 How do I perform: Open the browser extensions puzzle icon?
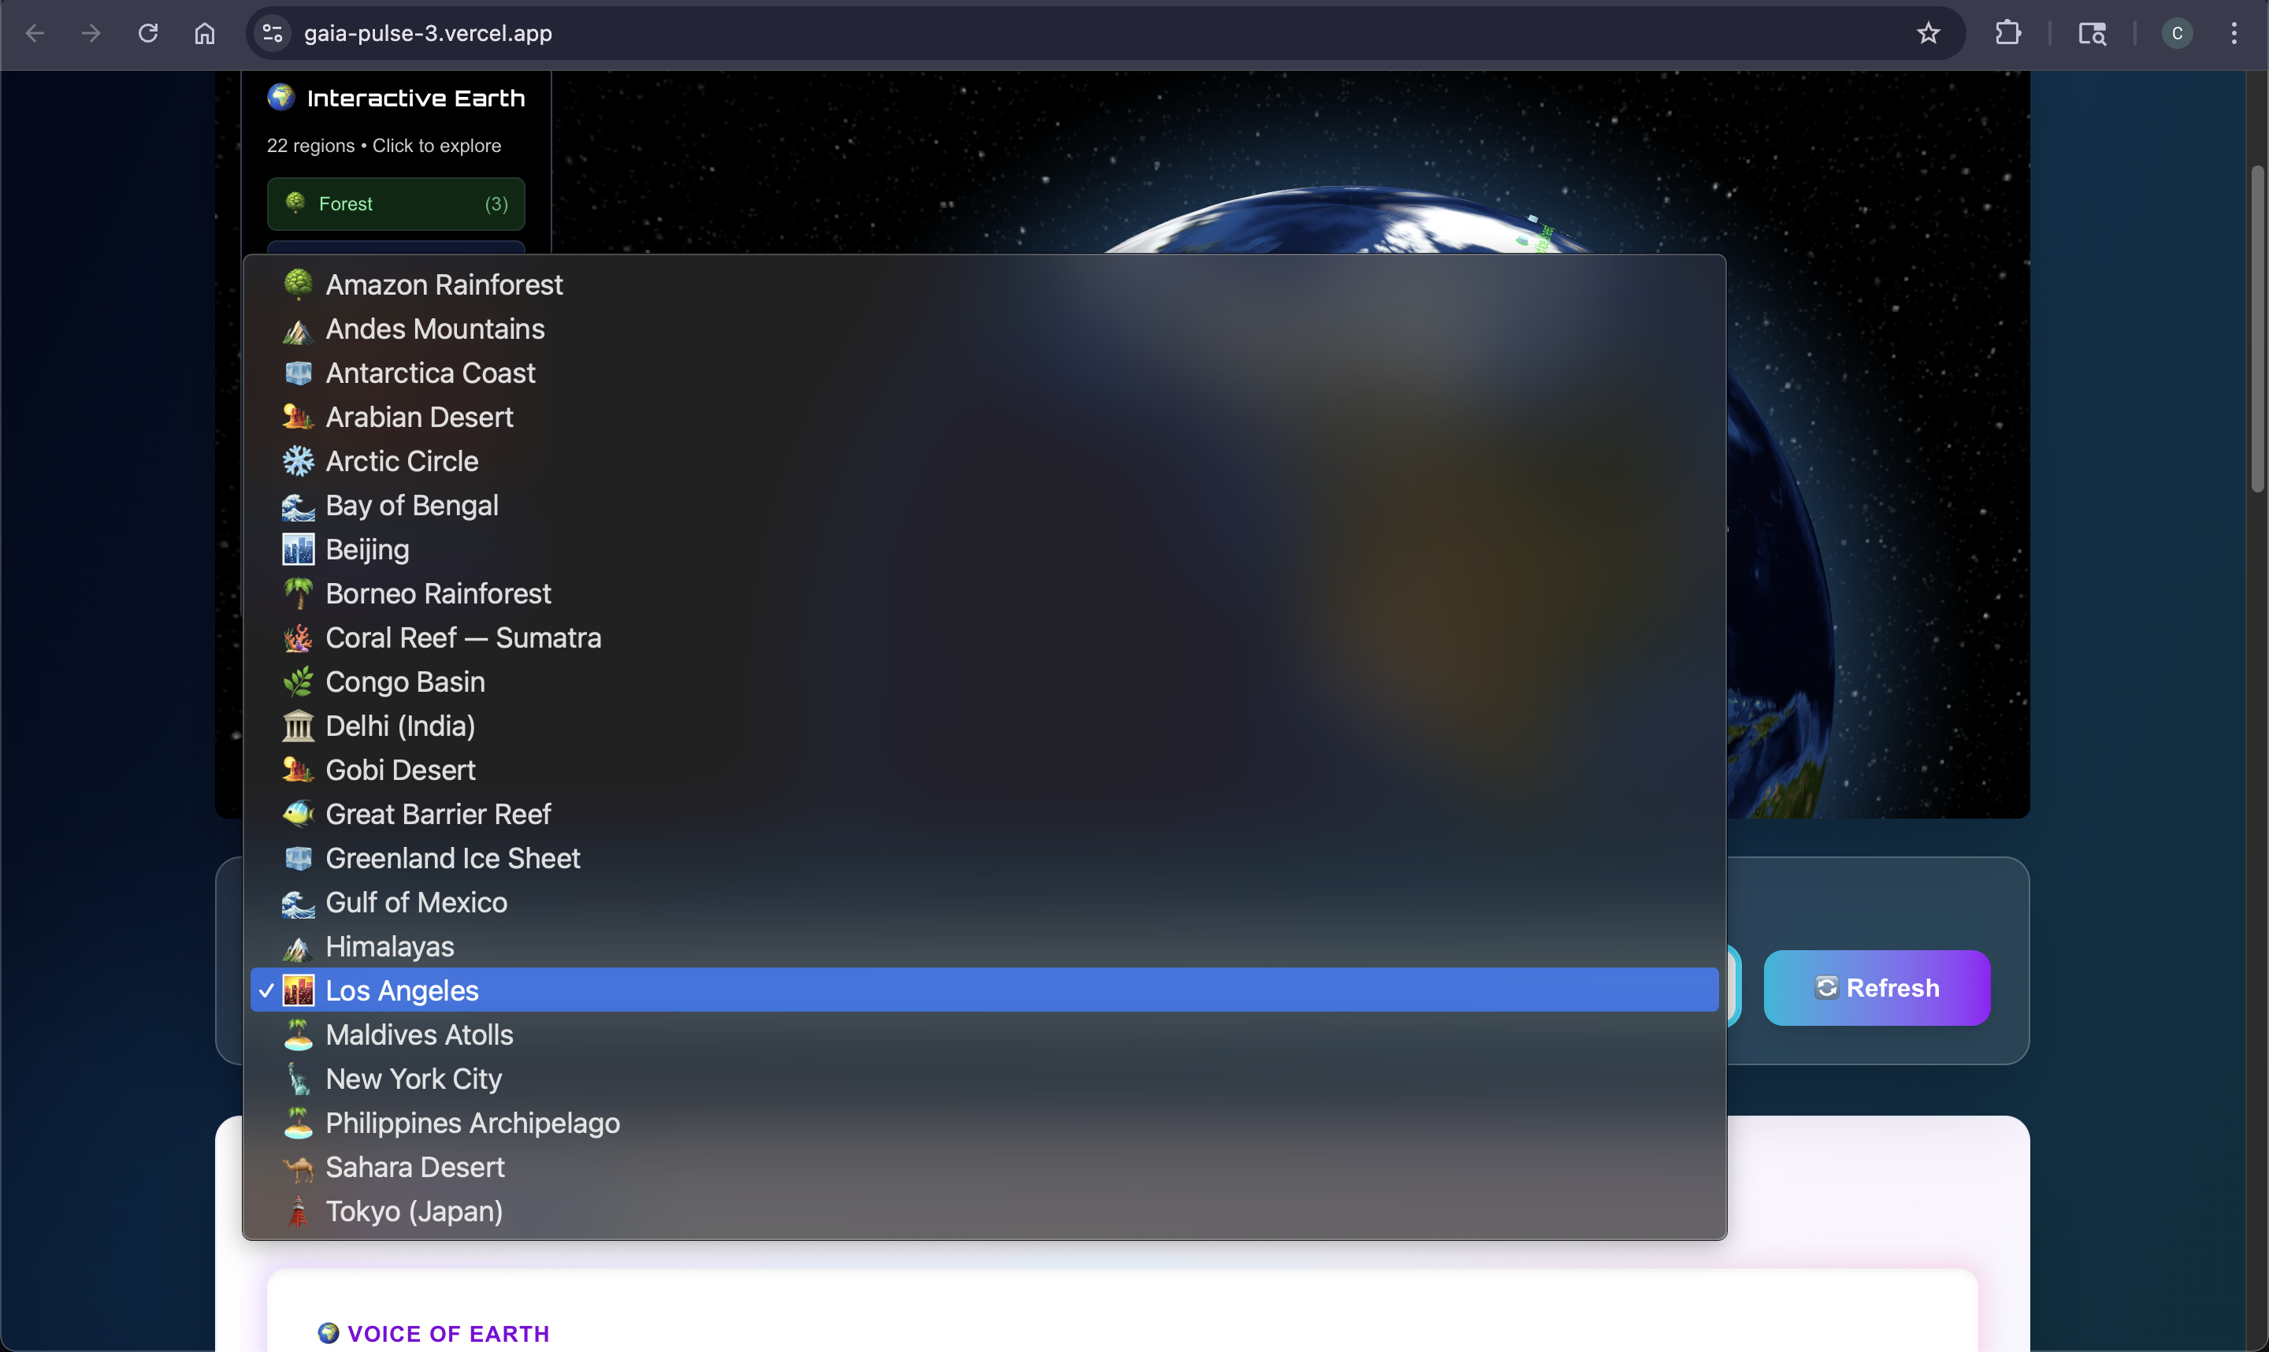(2007, 34)
